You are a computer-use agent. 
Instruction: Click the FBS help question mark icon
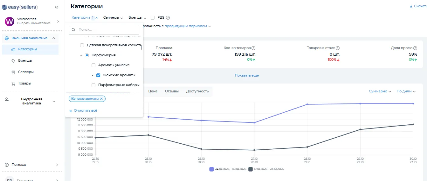[x=168, y=18]
